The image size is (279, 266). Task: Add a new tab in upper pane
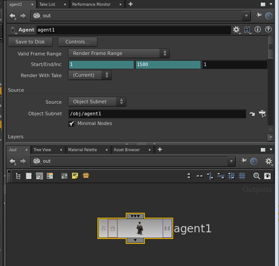[131, 4]
